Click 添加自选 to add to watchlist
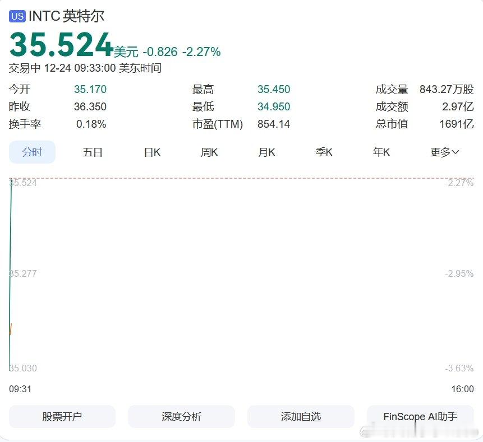Viewport: 483px width, 442px height. click(x=301, y=416)
